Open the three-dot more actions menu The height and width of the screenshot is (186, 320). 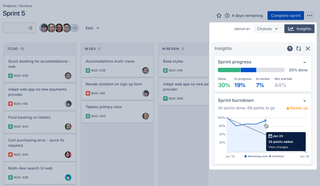(x=310, y=16)
